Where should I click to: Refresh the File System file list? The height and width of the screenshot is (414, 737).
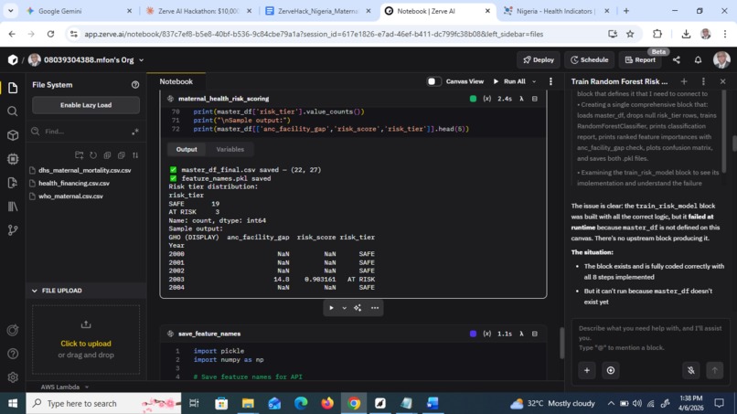93,155
